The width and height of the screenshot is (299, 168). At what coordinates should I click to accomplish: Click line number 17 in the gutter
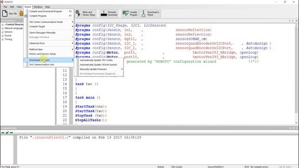65,98
